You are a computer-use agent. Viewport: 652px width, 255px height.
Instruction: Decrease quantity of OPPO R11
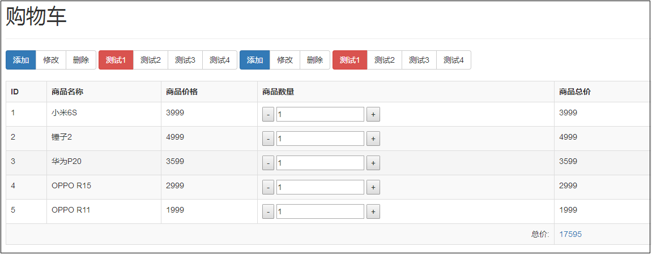(x=269, y=212)
